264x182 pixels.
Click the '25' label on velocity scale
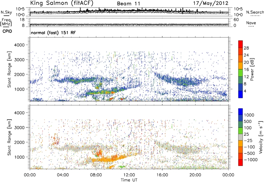[x=246, y=134]
